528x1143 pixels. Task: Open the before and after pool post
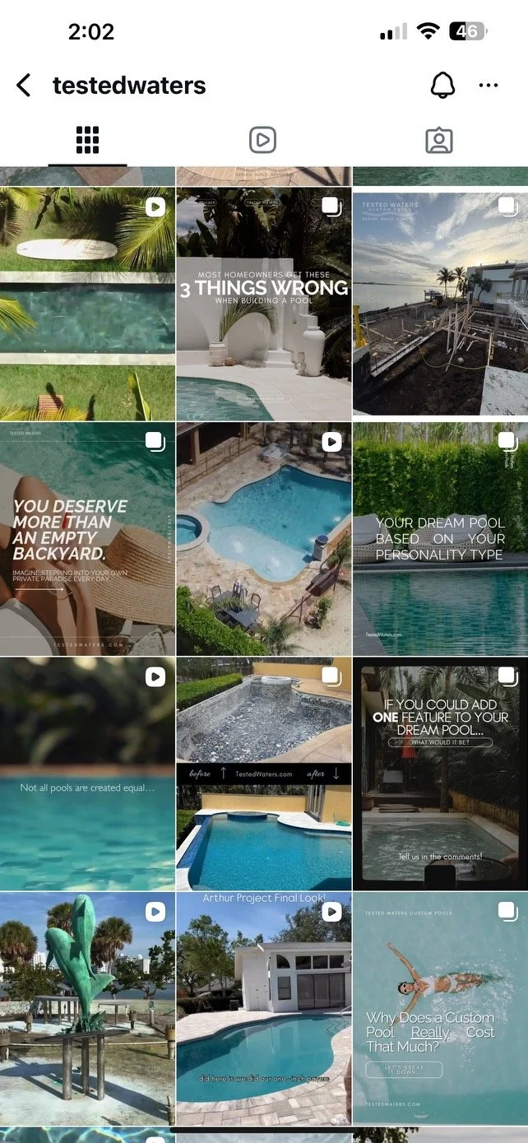pyautogui.click(x=263, y=774)
